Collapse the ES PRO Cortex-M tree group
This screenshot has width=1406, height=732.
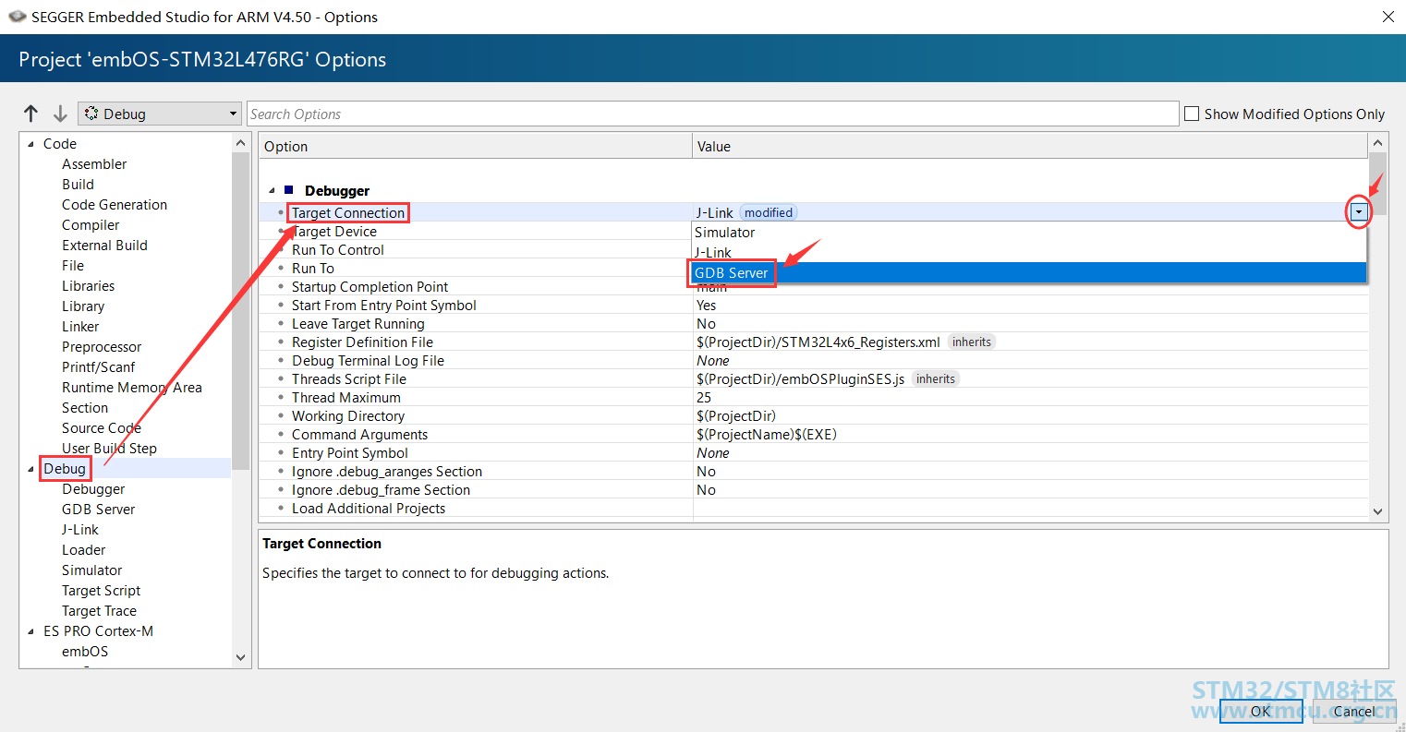(x=31, y=631)
